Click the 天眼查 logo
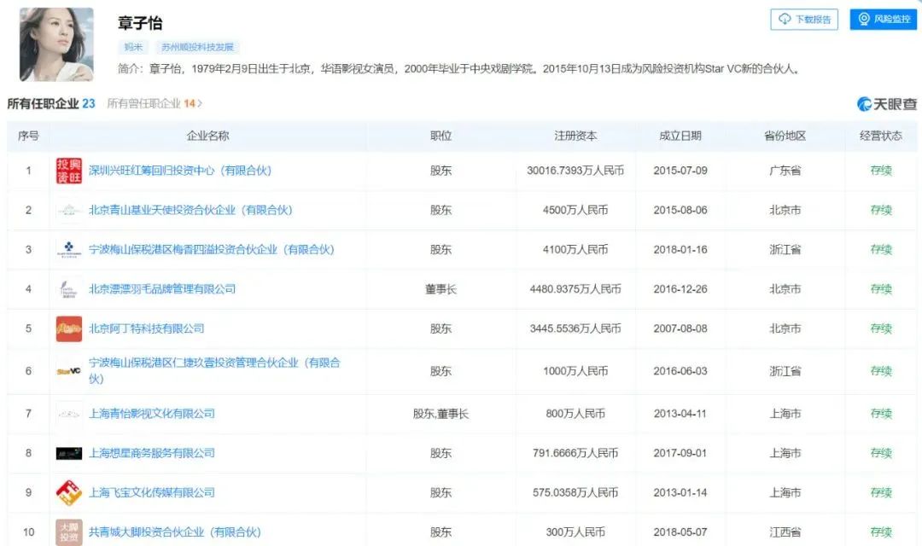922x546 pixels. (x=886, y=102)
